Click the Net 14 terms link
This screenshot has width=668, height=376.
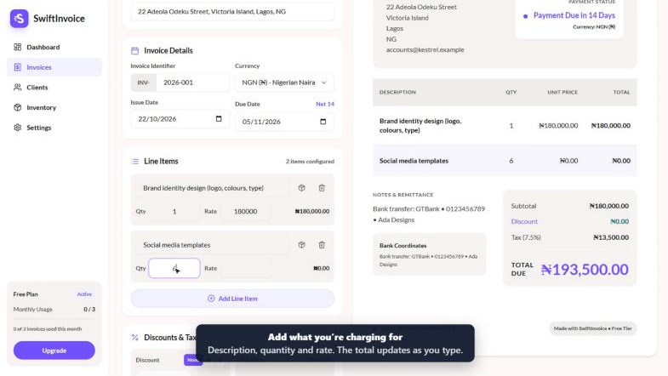325,104
